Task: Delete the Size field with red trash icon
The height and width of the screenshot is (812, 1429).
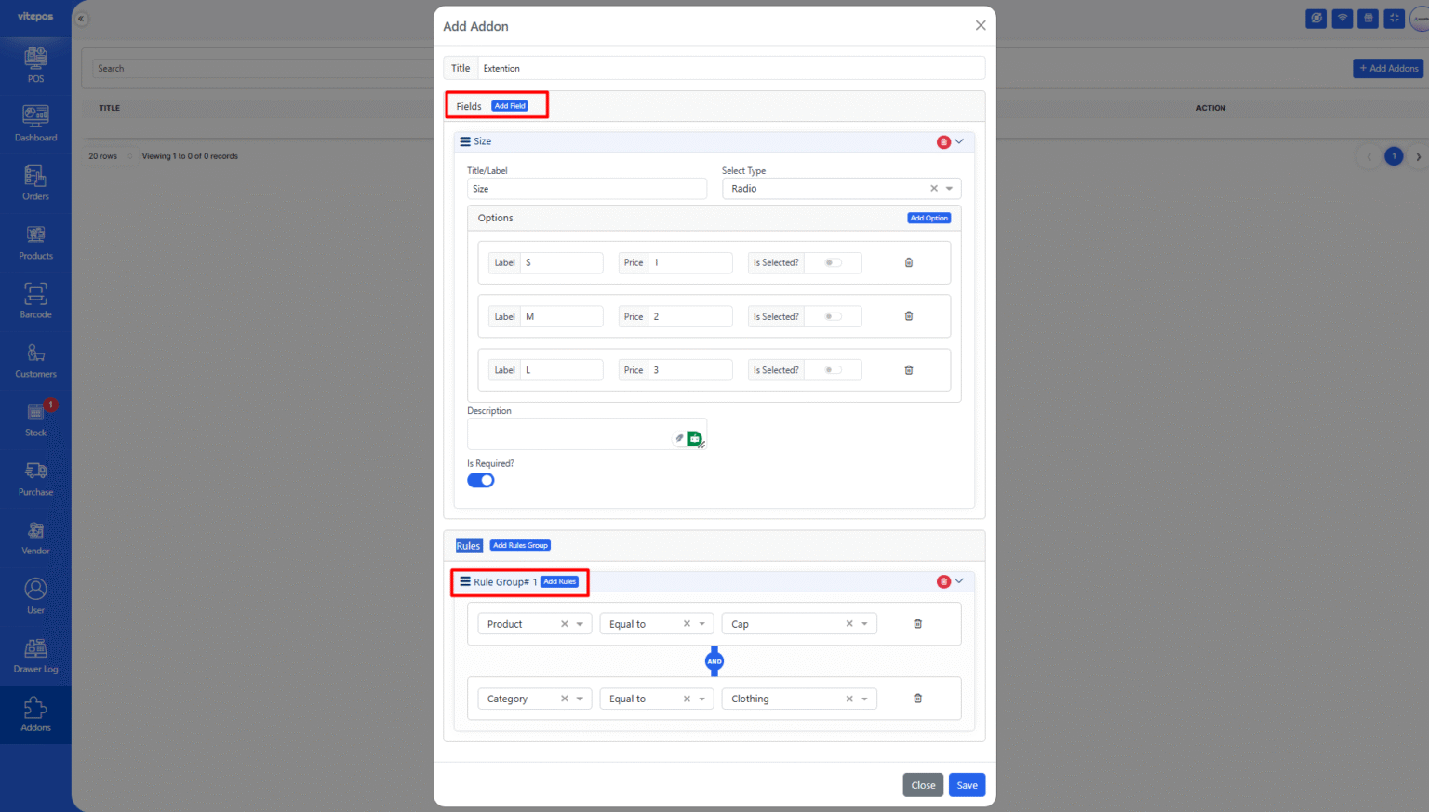Action: (943, 142)
